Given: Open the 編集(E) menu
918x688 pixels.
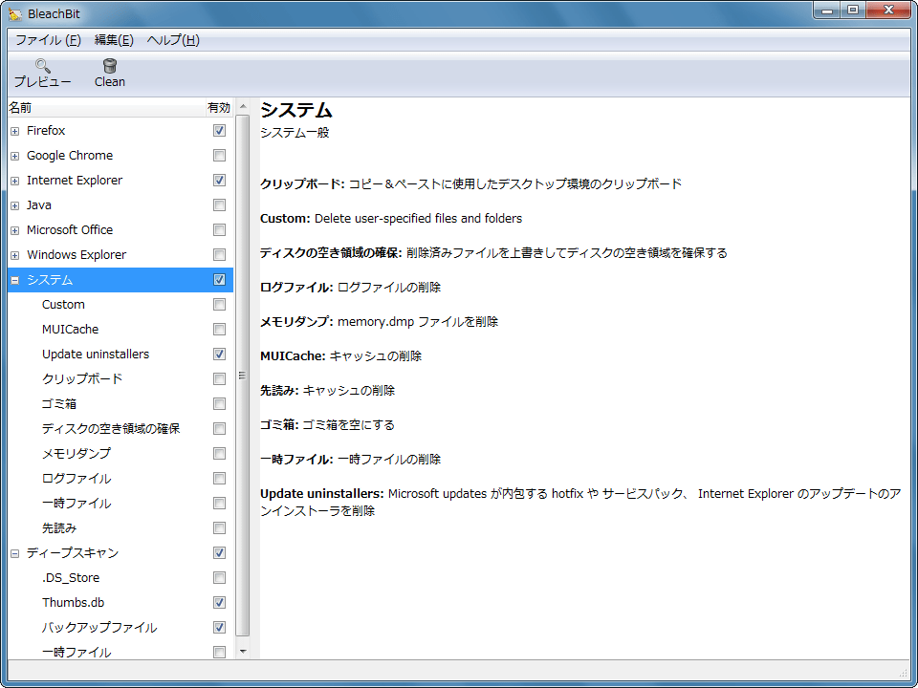Looking at the screenshot, I should coord(114,40).
